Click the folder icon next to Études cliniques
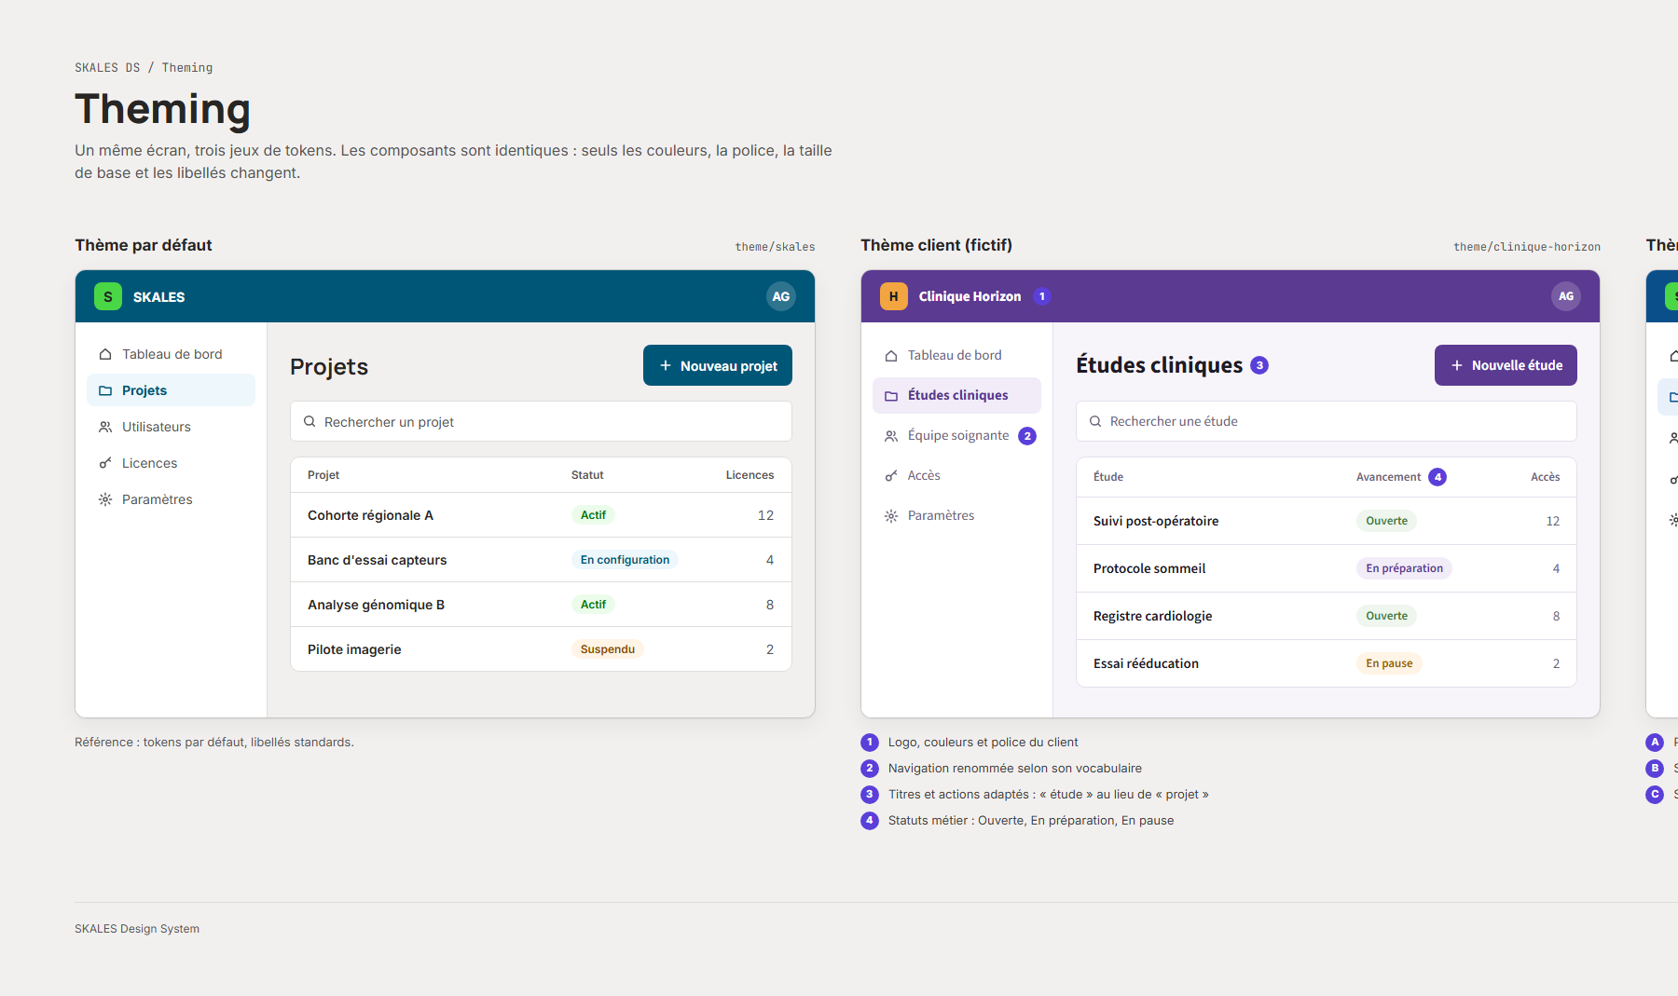The image size is (1678, 996). 891,396
